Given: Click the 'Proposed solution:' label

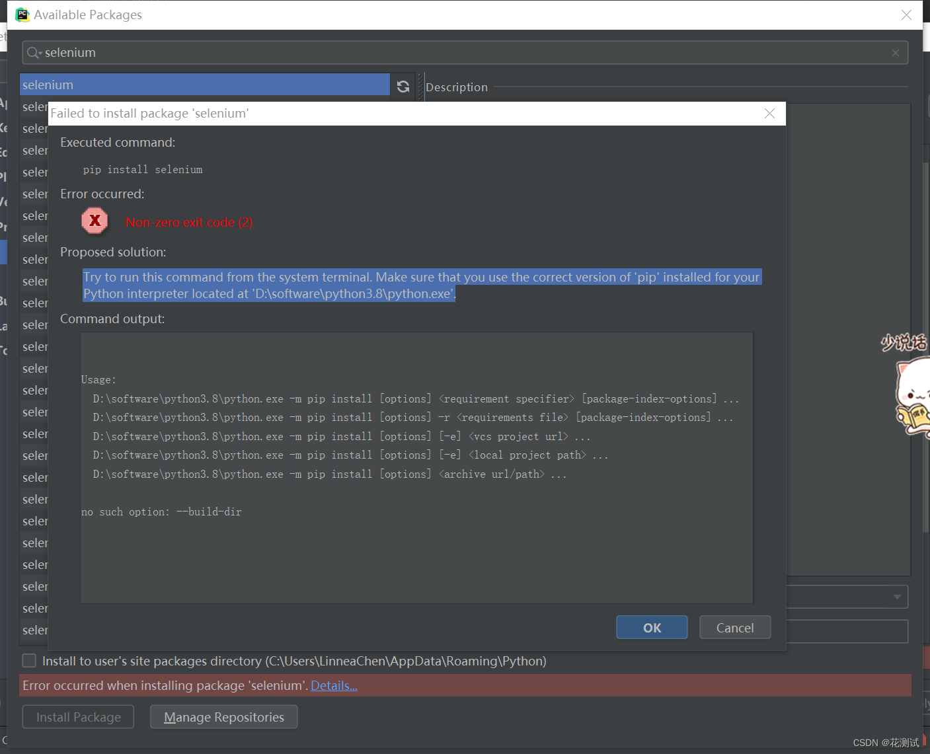Looking at the screenshot, I should [x=113, y=252].
